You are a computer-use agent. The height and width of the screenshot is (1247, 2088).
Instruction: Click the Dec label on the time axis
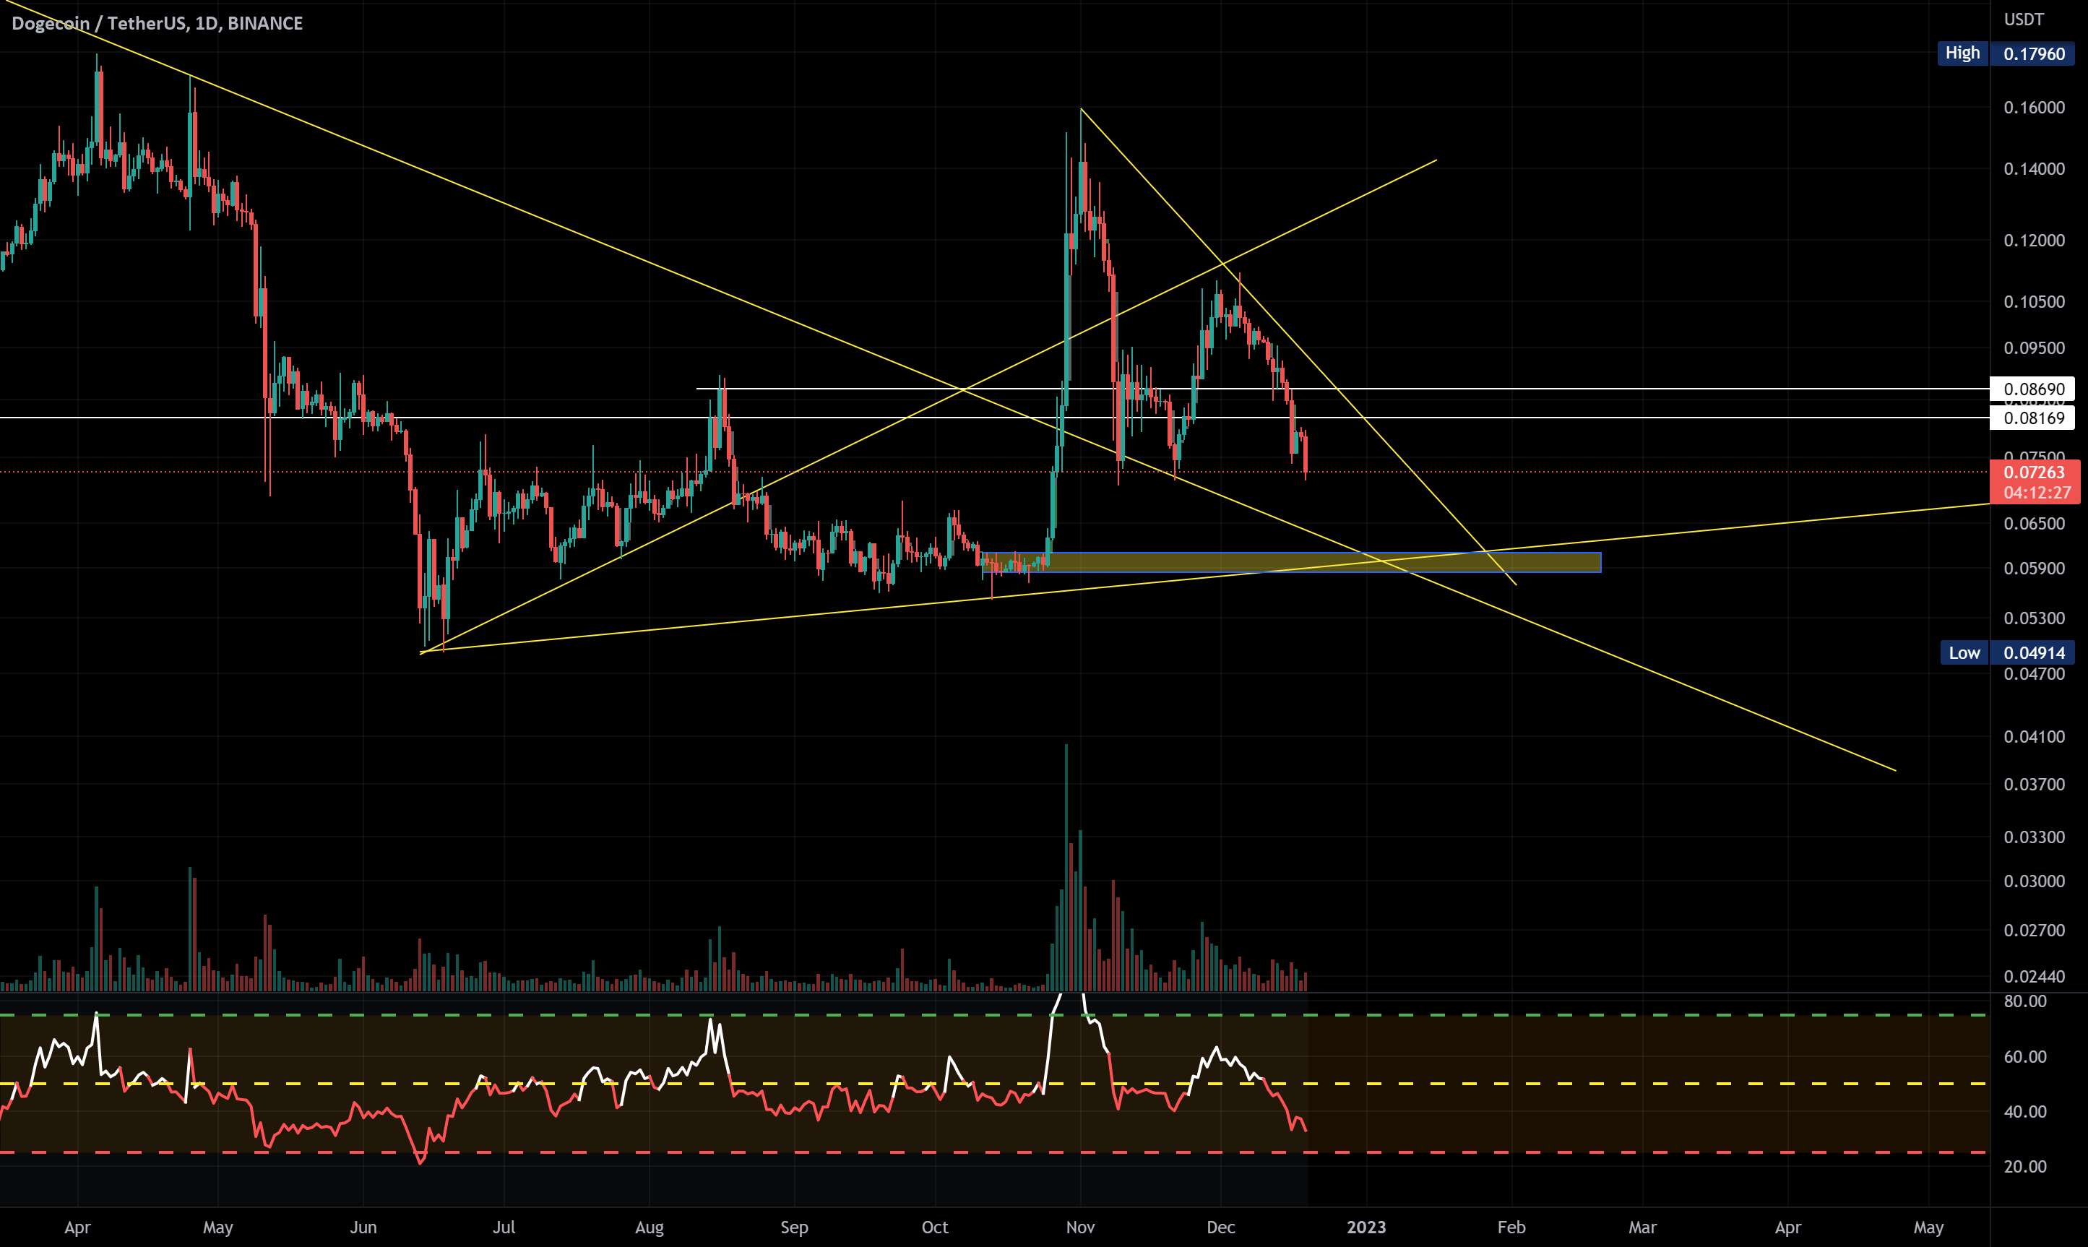(1221, 1227)
